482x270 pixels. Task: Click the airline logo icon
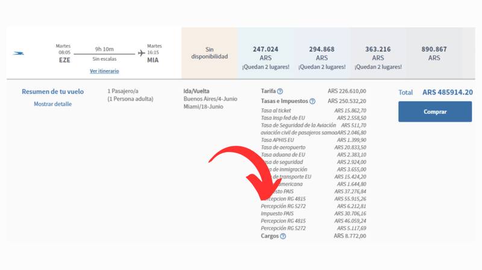coord(19,53)
